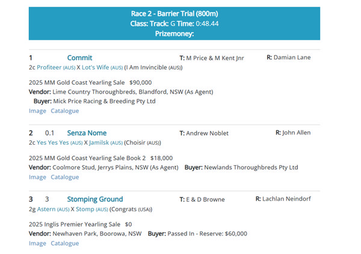Image resolution: width=361 pixels, height=254 pixels.
Task: View Image link for Stomping Ground
Action: pos(37,243)
